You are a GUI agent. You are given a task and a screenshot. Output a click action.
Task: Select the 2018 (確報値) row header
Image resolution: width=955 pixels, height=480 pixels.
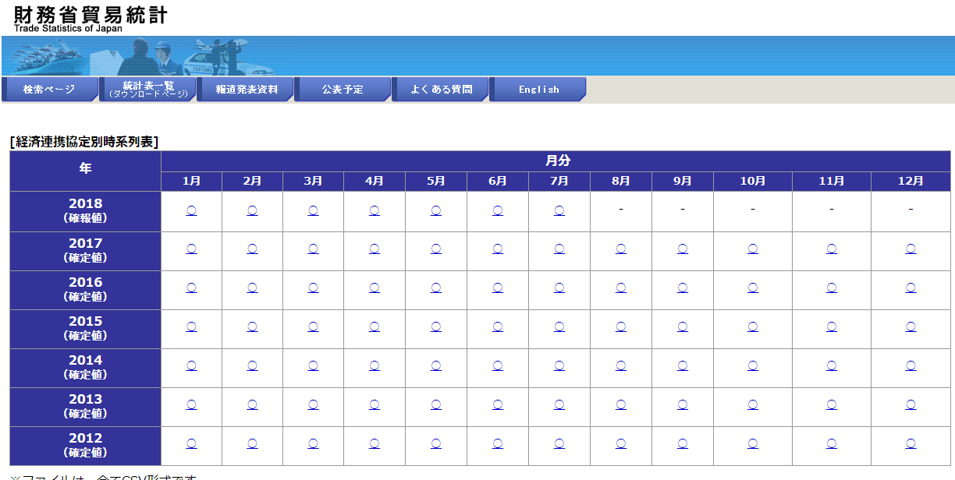click(x=85, y=211)
